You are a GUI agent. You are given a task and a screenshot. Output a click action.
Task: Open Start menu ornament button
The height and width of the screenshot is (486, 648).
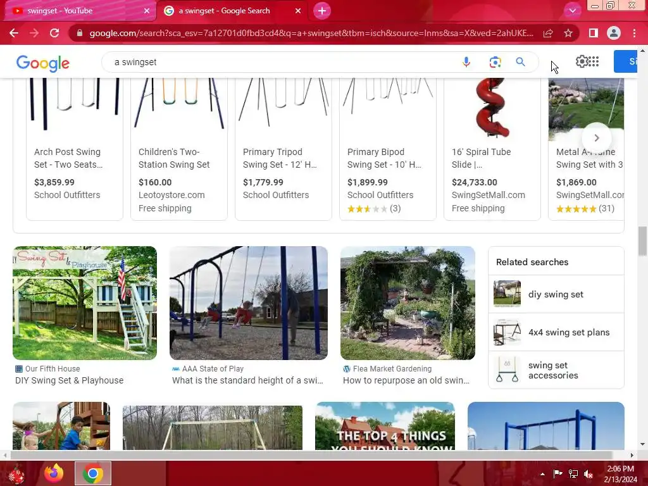click(16, 474)
